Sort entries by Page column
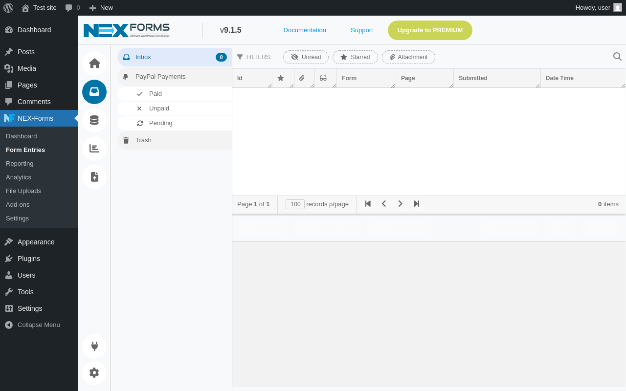The image size is (626, 391). [425, 78]
